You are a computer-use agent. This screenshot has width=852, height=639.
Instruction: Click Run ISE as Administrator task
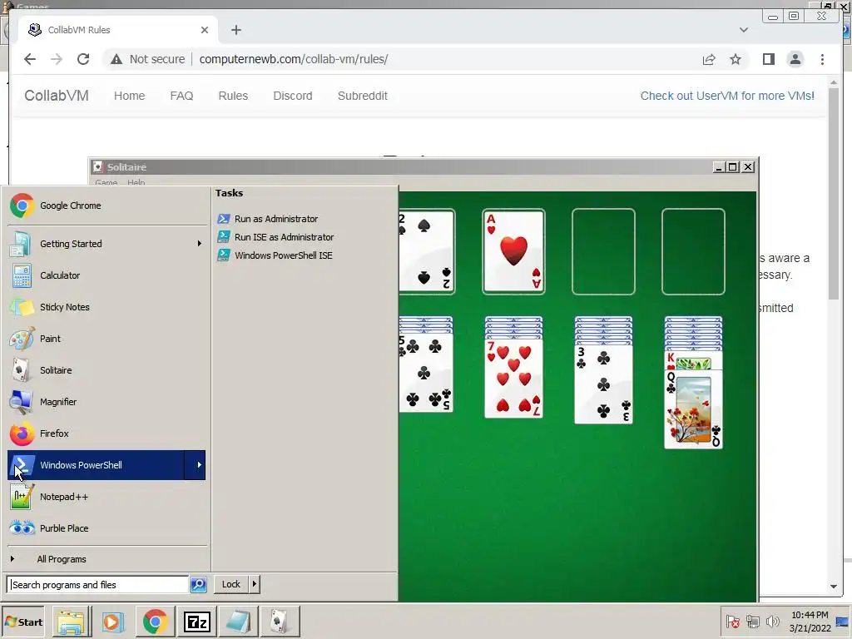coord(275,237)
